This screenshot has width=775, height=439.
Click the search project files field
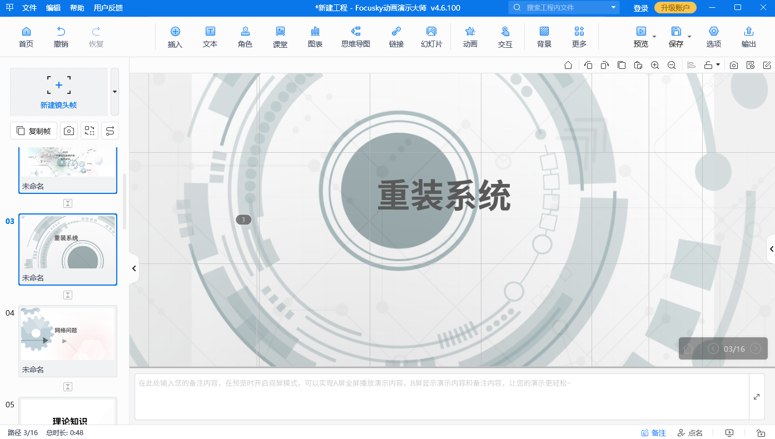tap(564, 8)
